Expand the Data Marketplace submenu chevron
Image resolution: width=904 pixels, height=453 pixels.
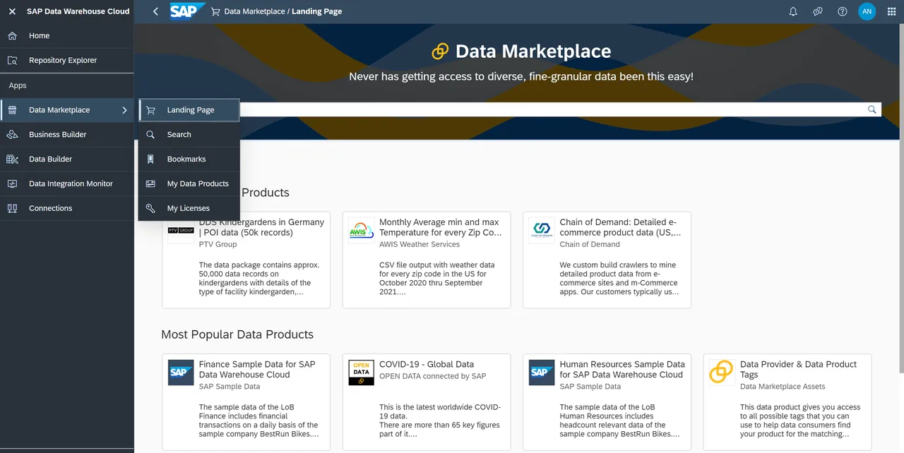point(124,110)
